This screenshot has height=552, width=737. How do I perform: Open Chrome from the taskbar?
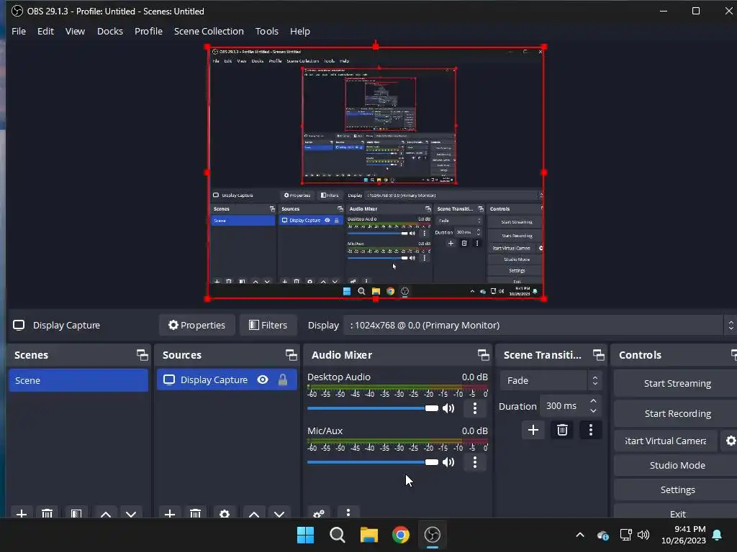tap(401, 535)
